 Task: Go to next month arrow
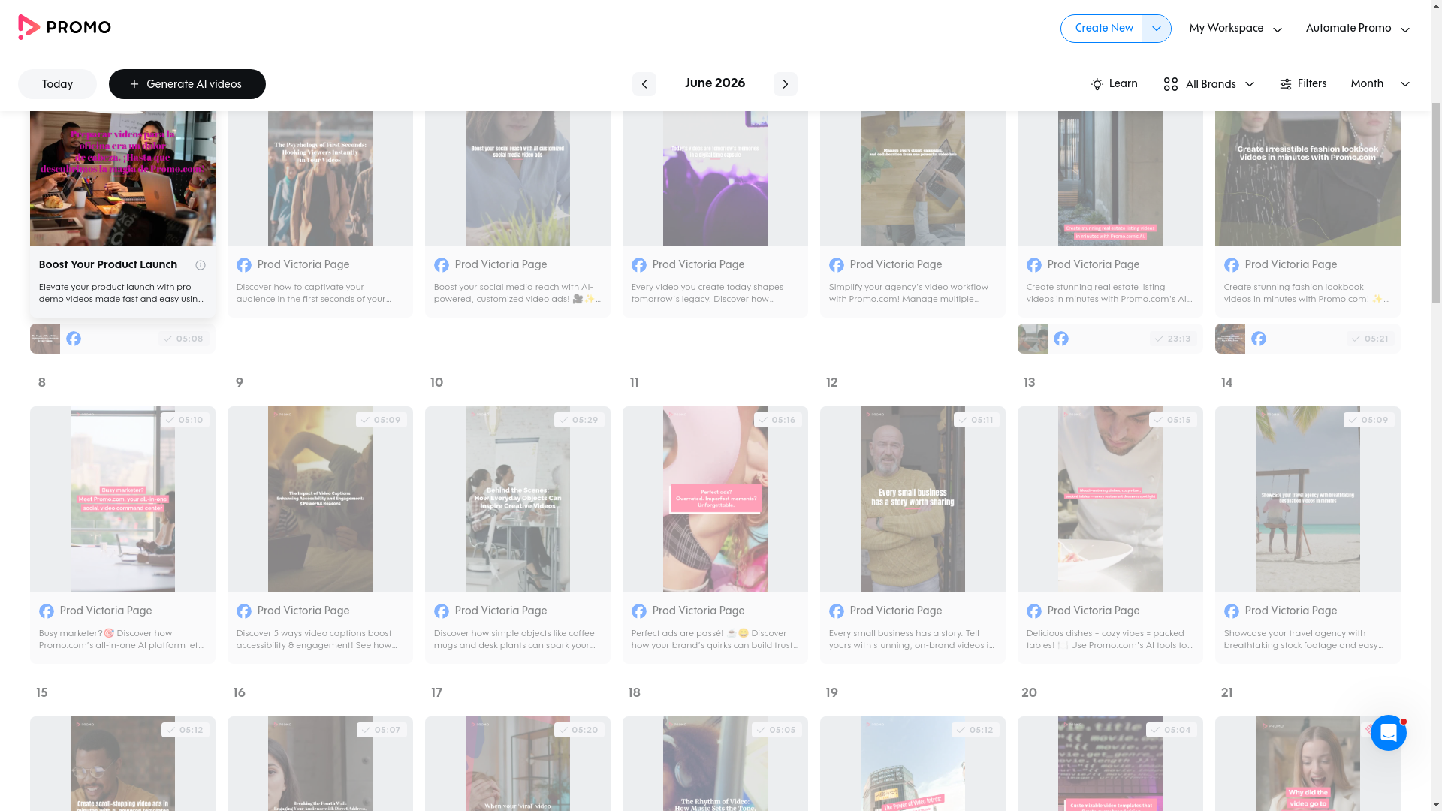tap(785, 84)
